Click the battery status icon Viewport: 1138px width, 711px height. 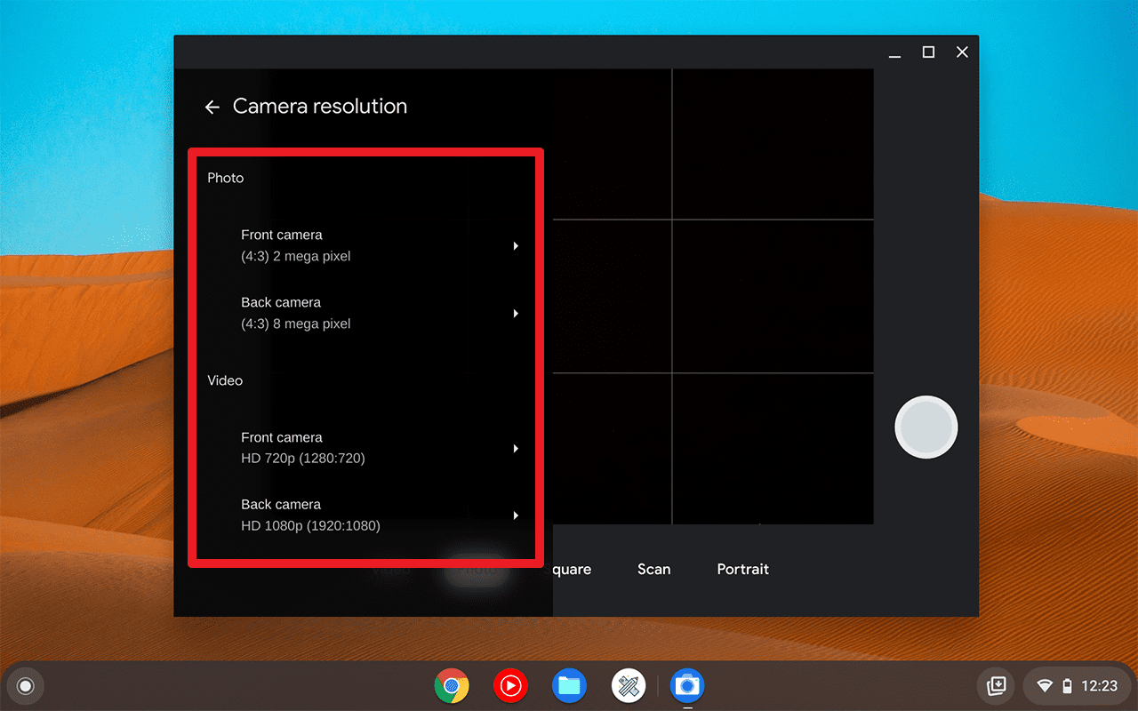pos(1066,685)
